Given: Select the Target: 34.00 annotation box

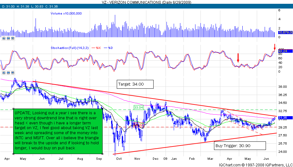Looking at the screenshot, I should tap(135, 84).
